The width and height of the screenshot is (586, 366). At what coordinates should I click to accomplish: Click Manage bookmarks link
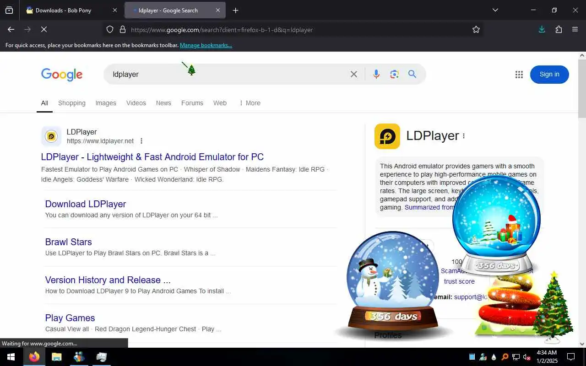tap(206, 45)
